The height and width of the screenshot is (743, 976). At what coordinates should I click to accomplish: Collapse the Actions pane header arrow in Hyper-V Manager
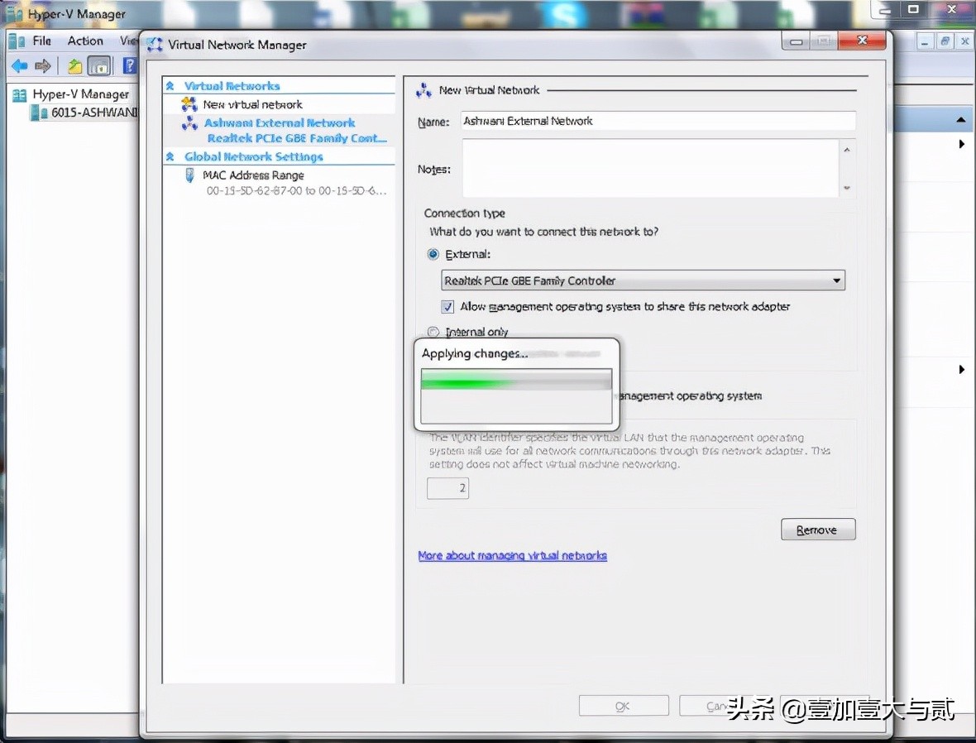[961, 120]
